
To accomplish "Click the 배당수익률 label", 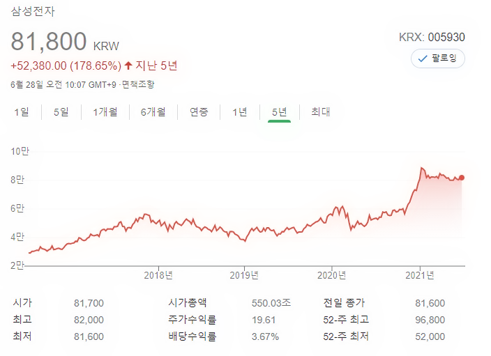I will click(x=192, y=336).
